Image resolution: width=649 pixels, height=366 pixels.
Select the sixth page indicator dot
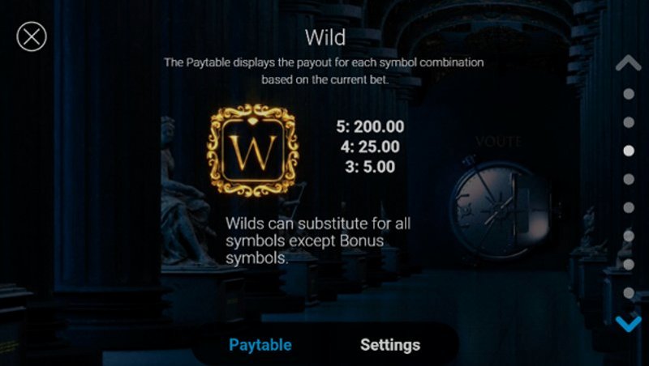coord(629,236)
